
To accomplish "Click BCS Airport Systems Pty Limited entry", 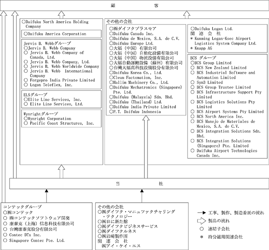I will click(x=227, y=111).
